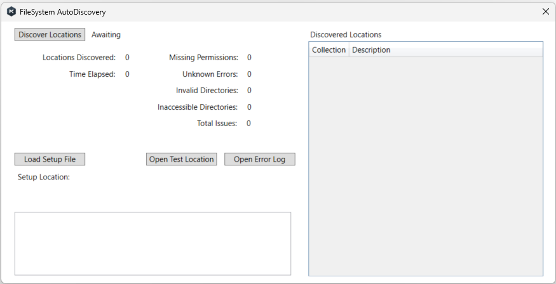Close the FileSystem AutoDiscovery window
Image resolution: width=556 pixels, height=284 pixels.
[x=545, y=11]
